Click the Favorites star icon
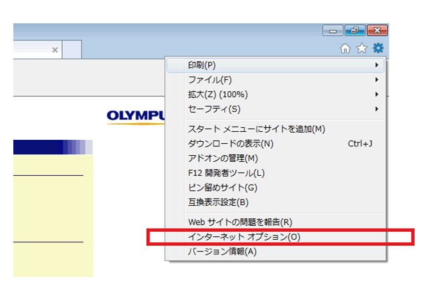Image resolution: width=440 pixels, height=293 pixels. [361, 48]
